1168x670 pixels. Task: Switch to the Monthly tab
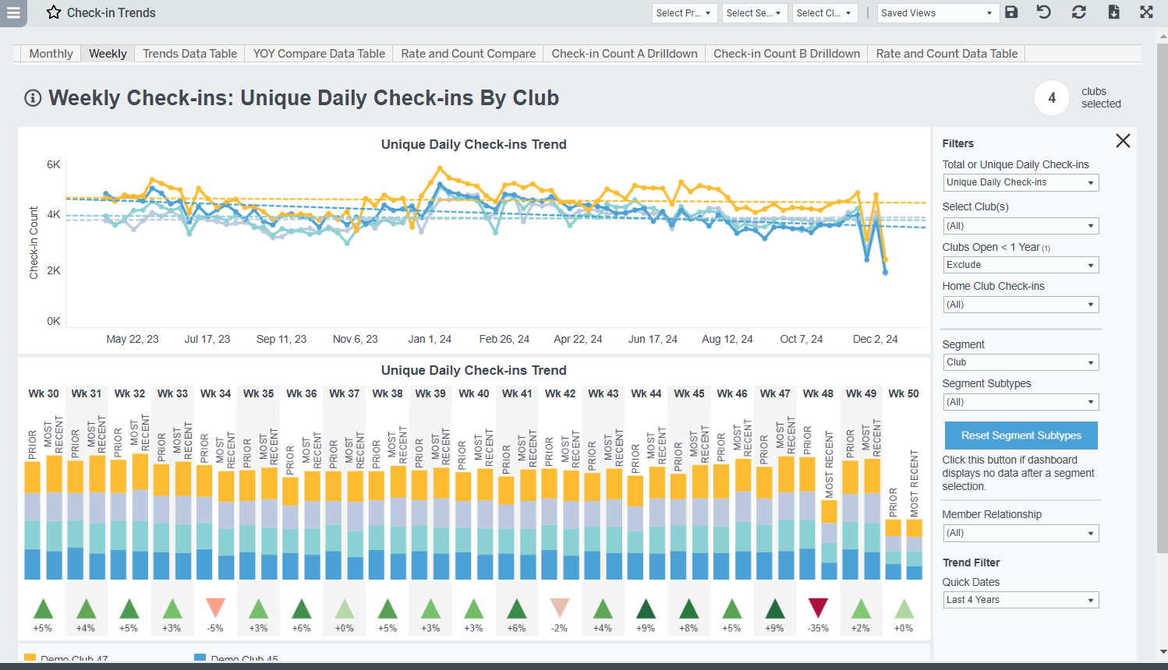pos(50,53)
